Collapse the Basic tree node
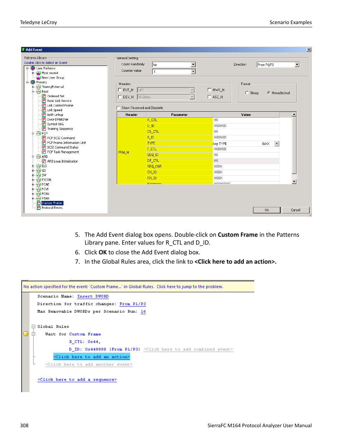The height and width of the screenshot is (443, 342). [33, 91]
